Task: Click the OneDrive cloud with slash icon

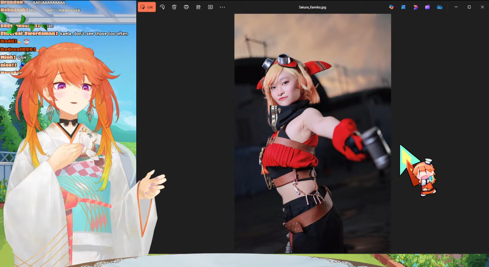Action: tap(439, 7)
